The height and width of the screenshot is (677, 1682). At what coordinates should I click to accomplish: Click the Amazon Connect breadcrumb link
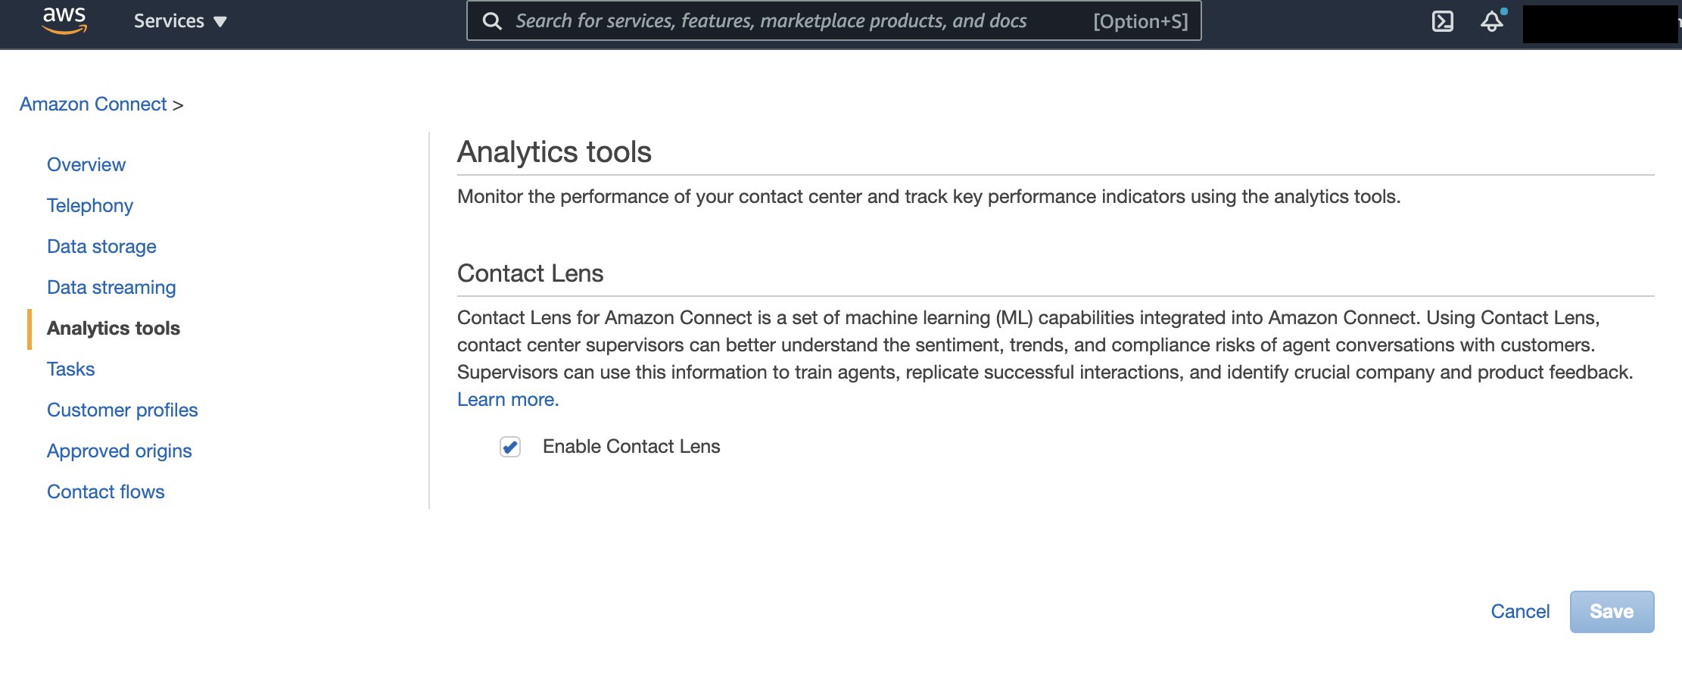pos(93,104)
